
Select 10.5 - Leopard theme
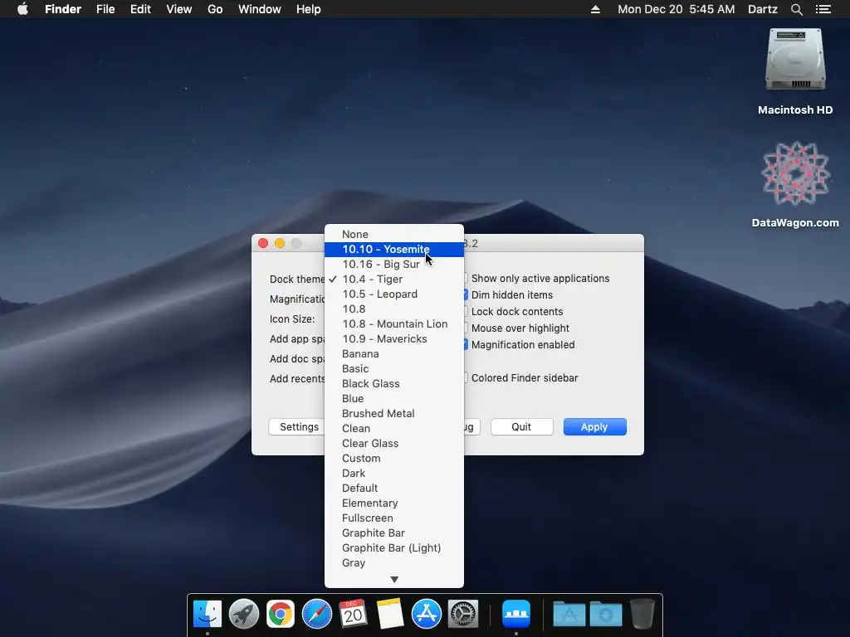[394, 294]
